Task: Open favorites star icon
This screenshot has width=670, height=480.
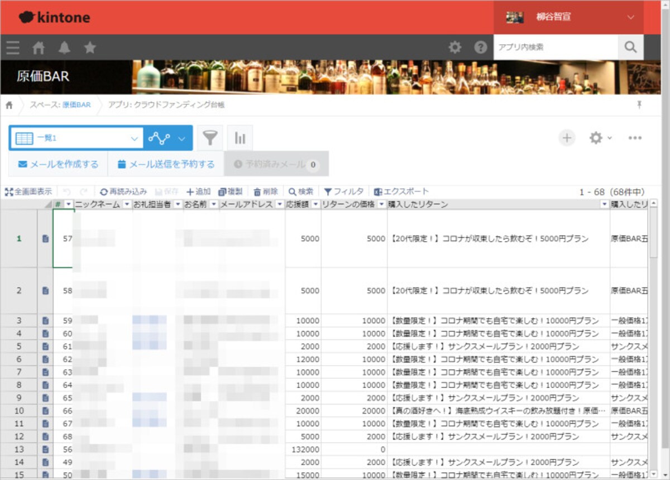Action: coord(90,47)
